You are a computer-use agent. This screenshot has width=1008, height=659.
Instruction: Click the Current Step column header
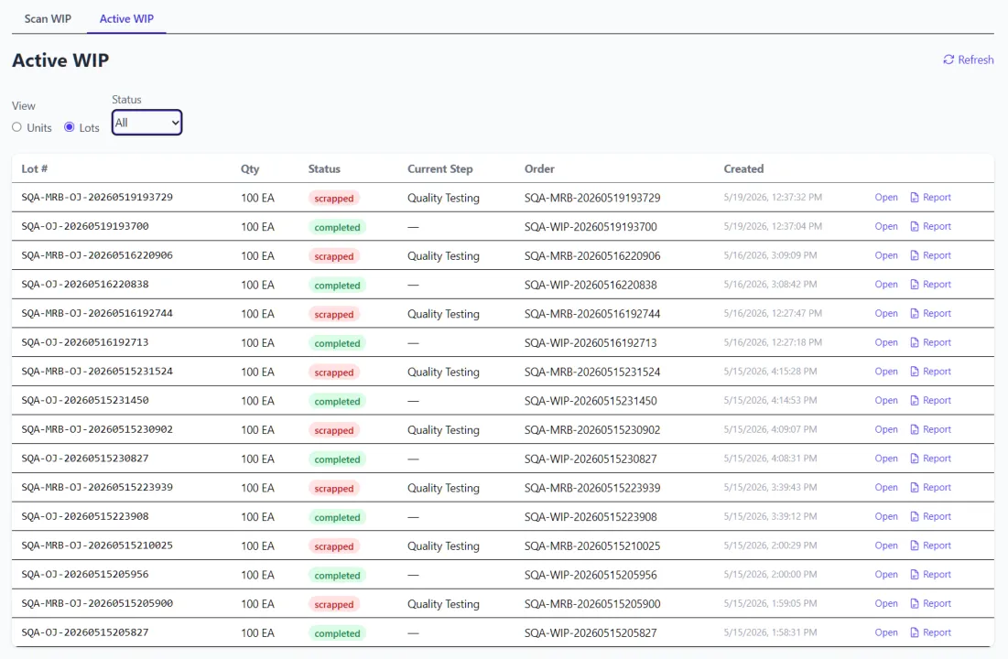point(439,168)
